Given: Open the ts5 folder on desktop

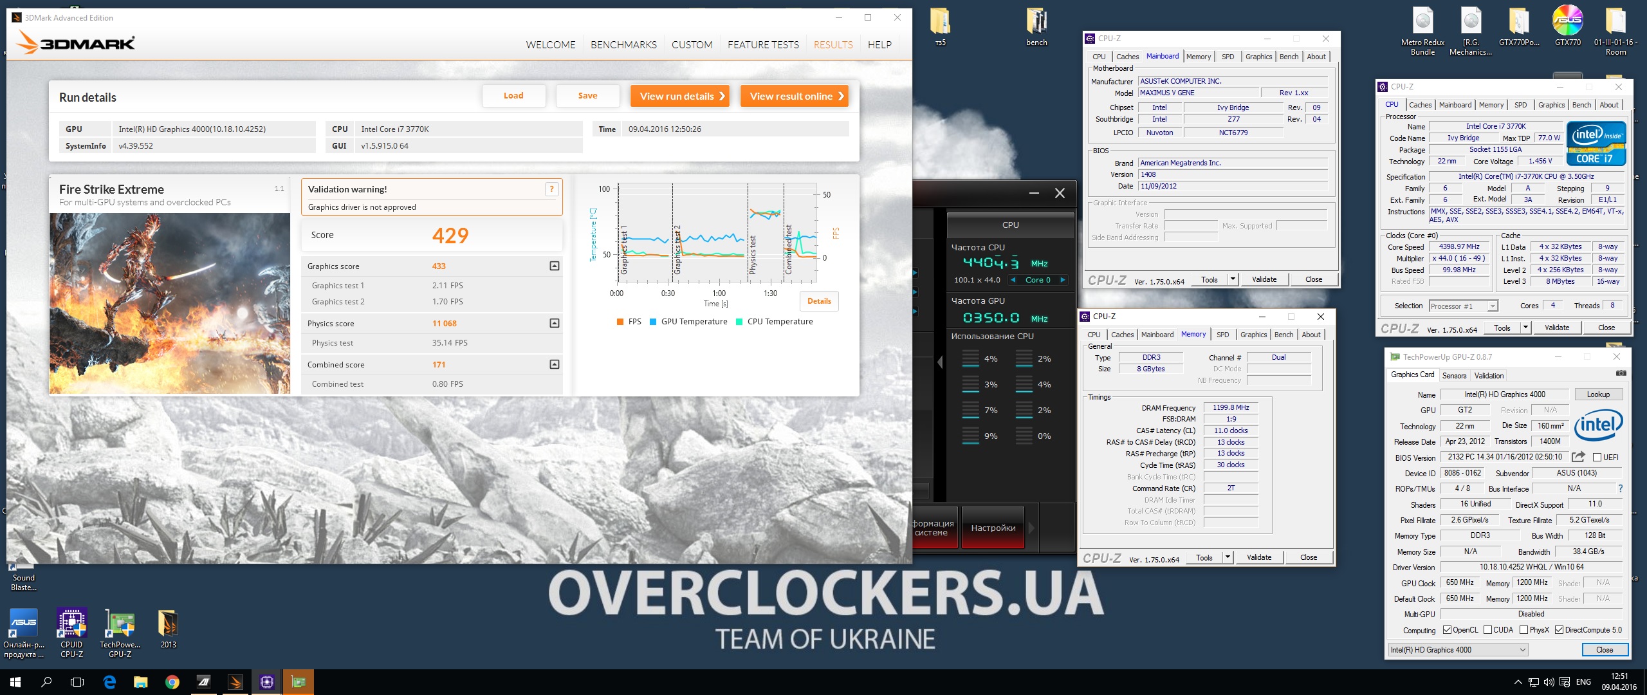Looking at the screenshot, I should (940, 27).
